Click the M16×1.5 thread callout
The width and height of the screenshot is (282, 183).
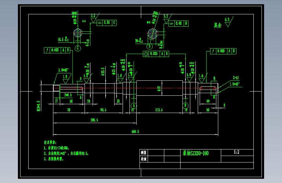[x=38, y=106]
